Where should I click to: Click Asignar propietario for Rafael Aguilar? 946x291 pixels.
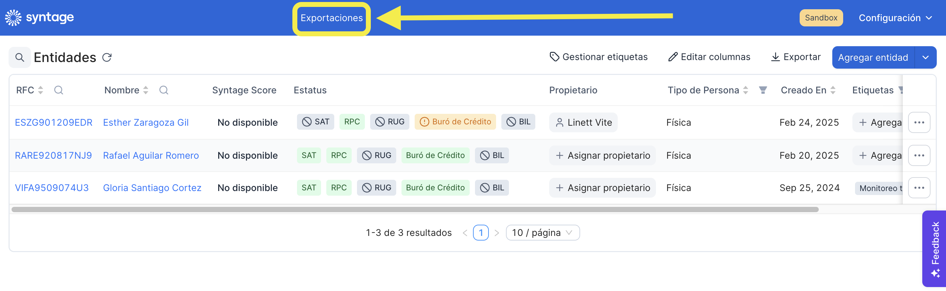point(603,155)
